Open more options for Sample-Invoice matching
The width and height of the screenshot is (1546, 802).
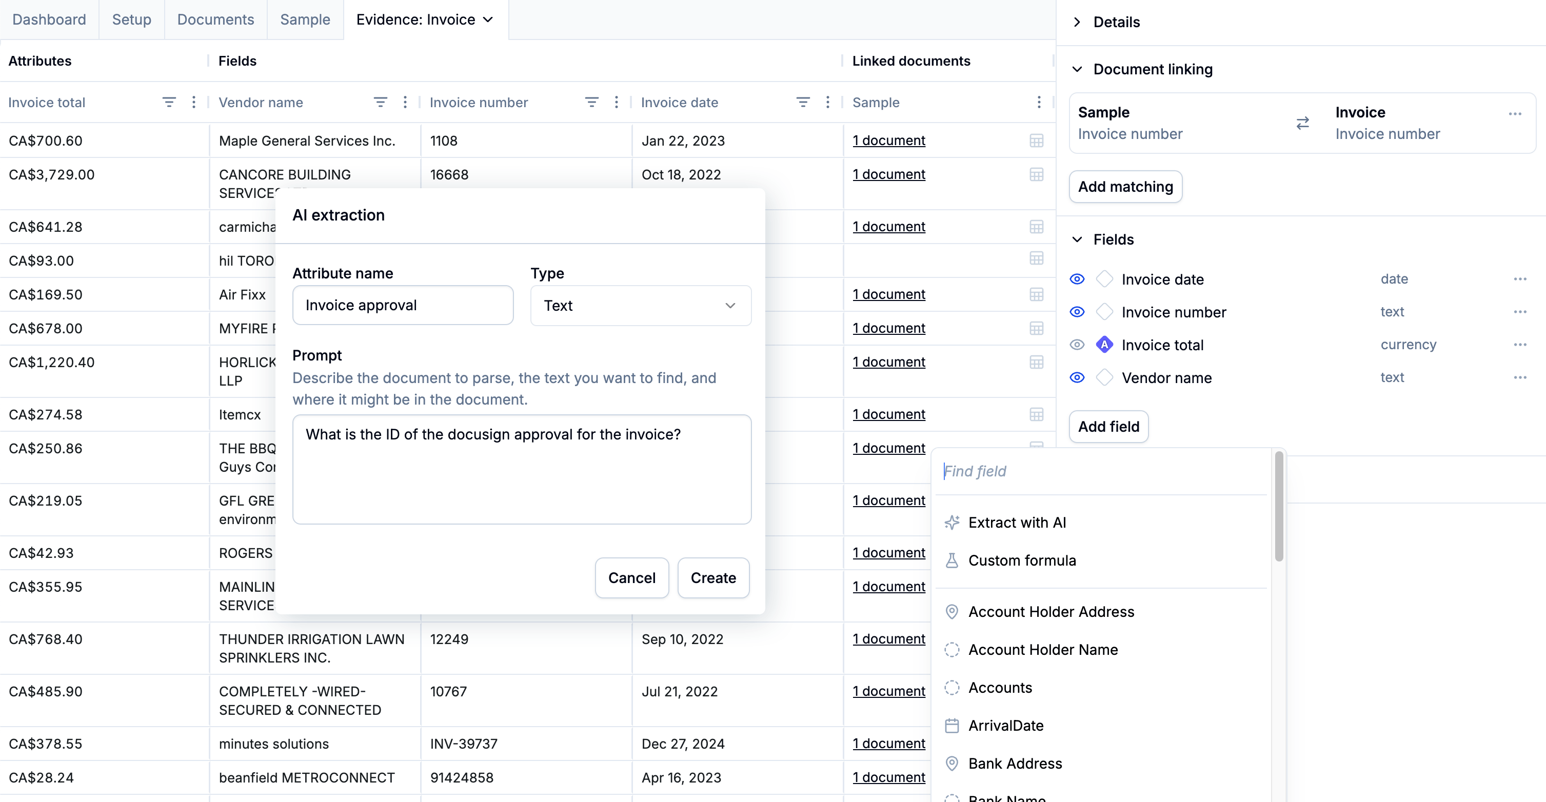[x=1515, y=114]
